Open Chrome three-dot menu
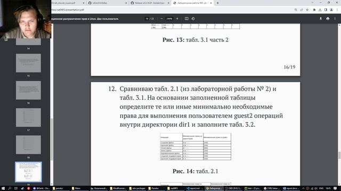The height and width of the screenshot is (191, 341). click(337, 10)
